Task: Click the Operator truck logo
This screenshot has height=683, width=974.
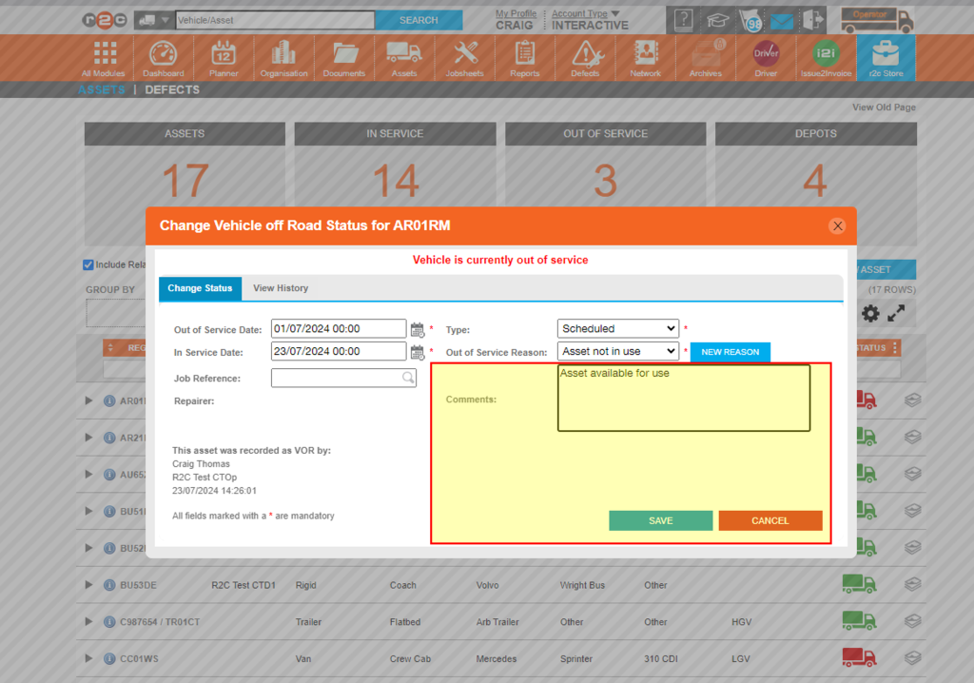Action: coord(876,19)
